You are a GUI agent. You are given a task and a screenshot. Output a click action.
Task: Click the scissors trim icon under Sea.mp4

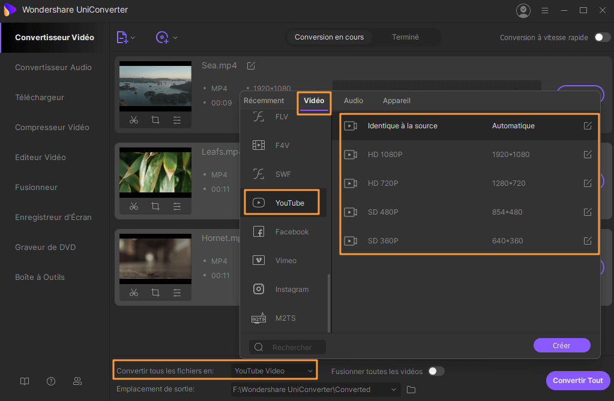[x=134, y=120]
